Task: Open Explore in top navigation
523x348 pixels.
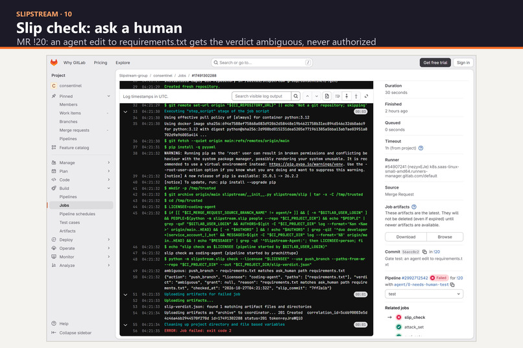Action: point(123,63)
